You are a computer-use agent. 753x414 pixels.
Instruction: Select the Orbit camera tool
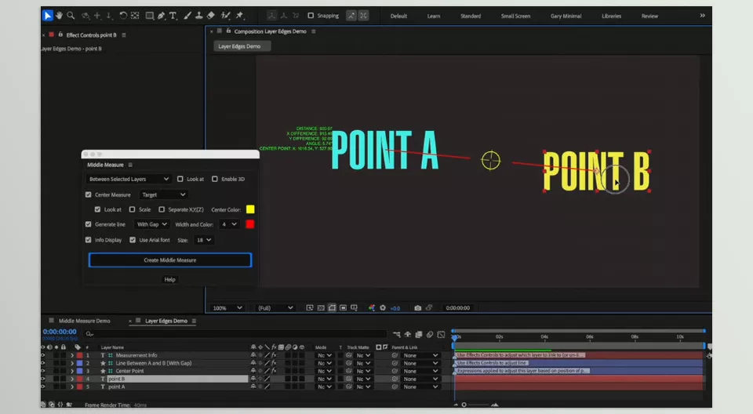[x=85, y=16]
